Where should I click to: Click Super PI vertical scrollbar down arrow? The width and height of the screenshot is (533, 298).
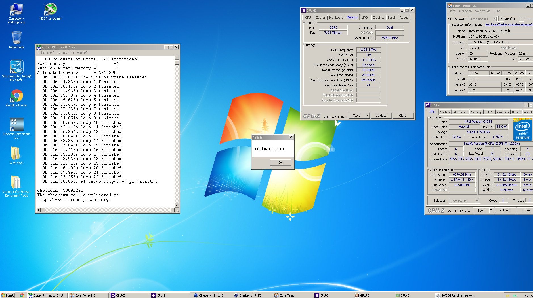coord(177,206)
